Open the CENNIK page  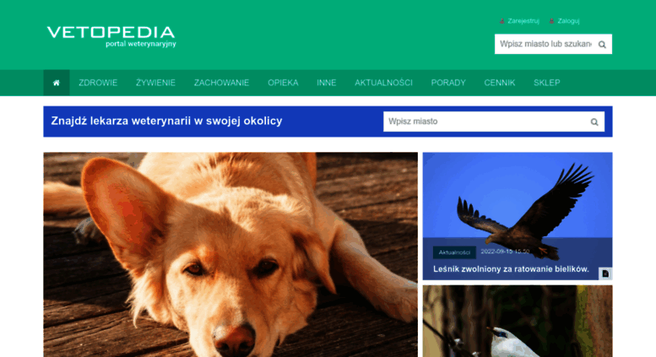click(500, 83)
